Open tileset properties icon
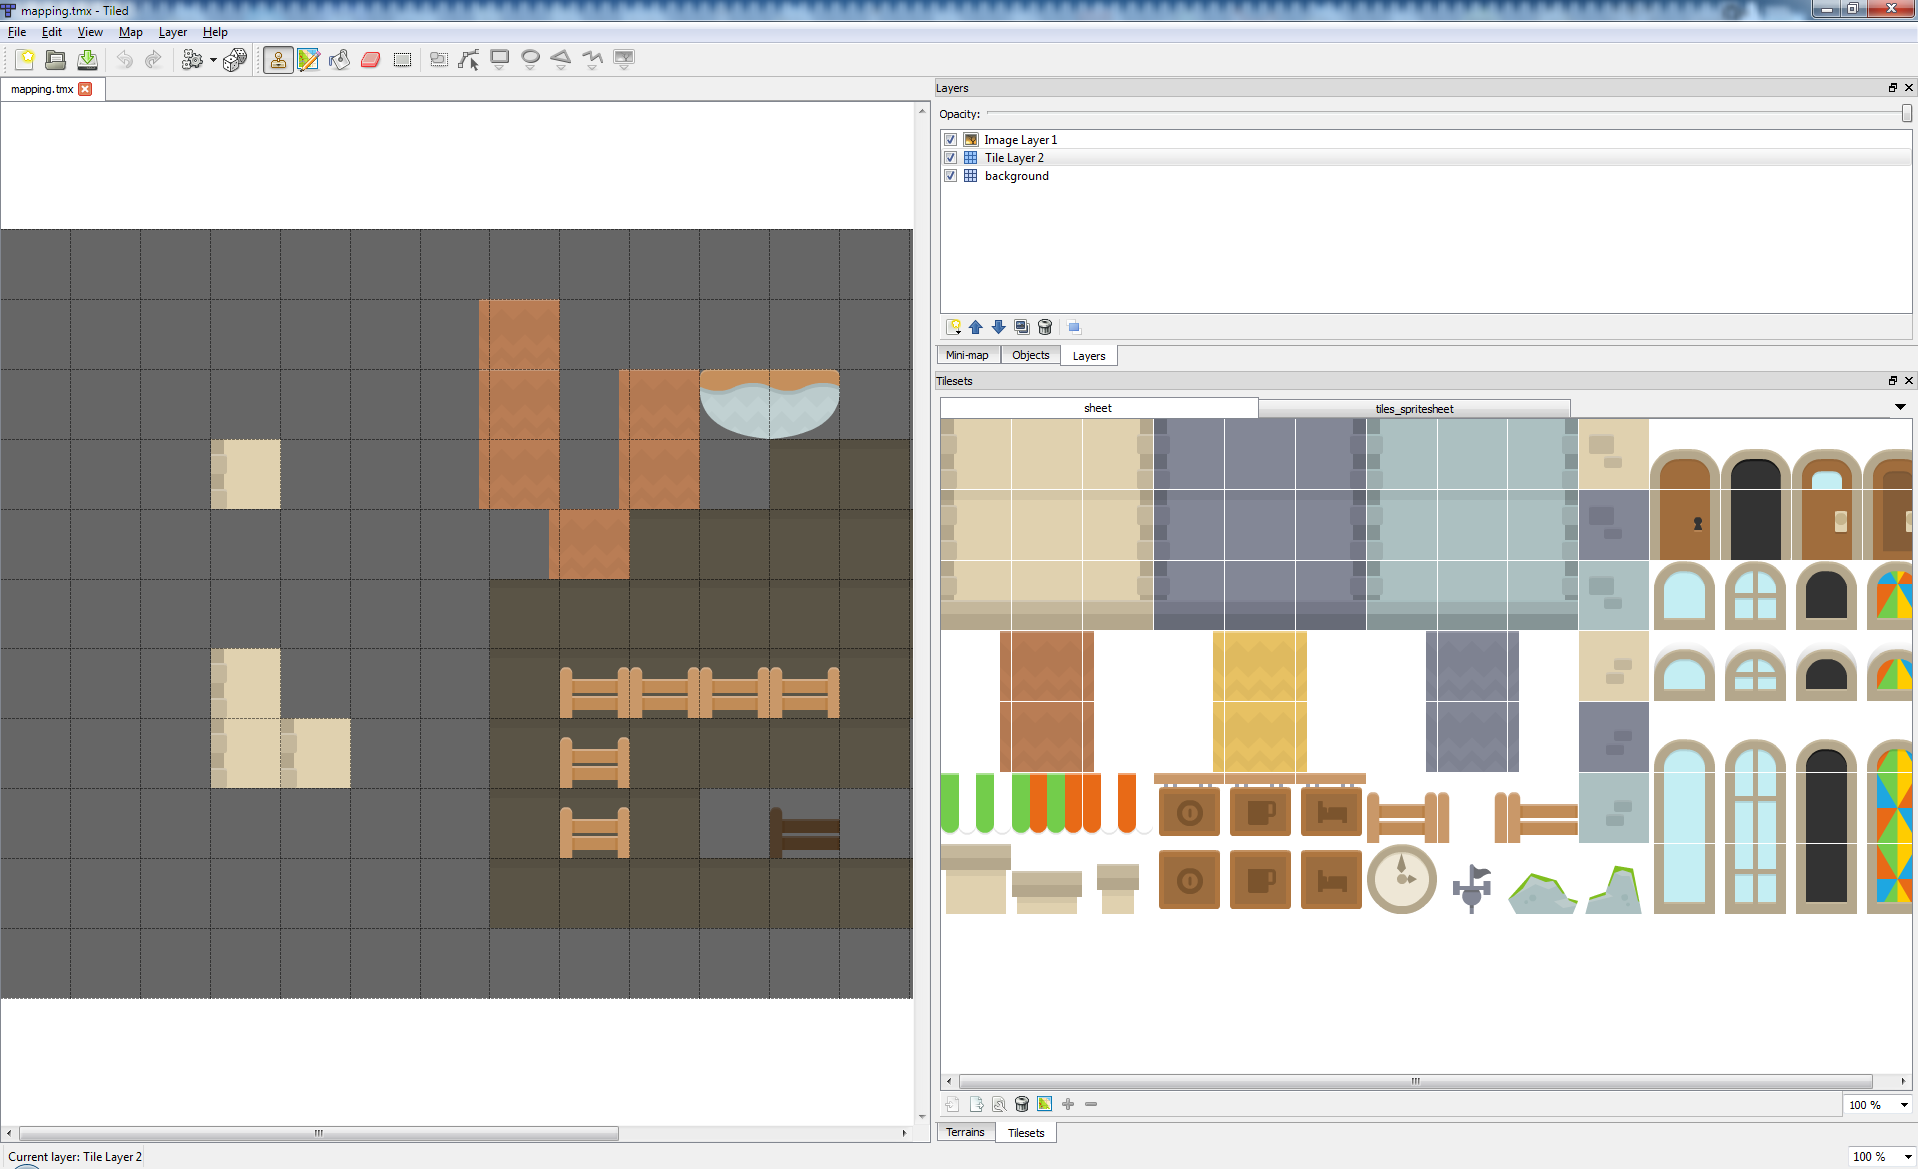This screenshot has height=1169, width=1918. pos(999,1104)
